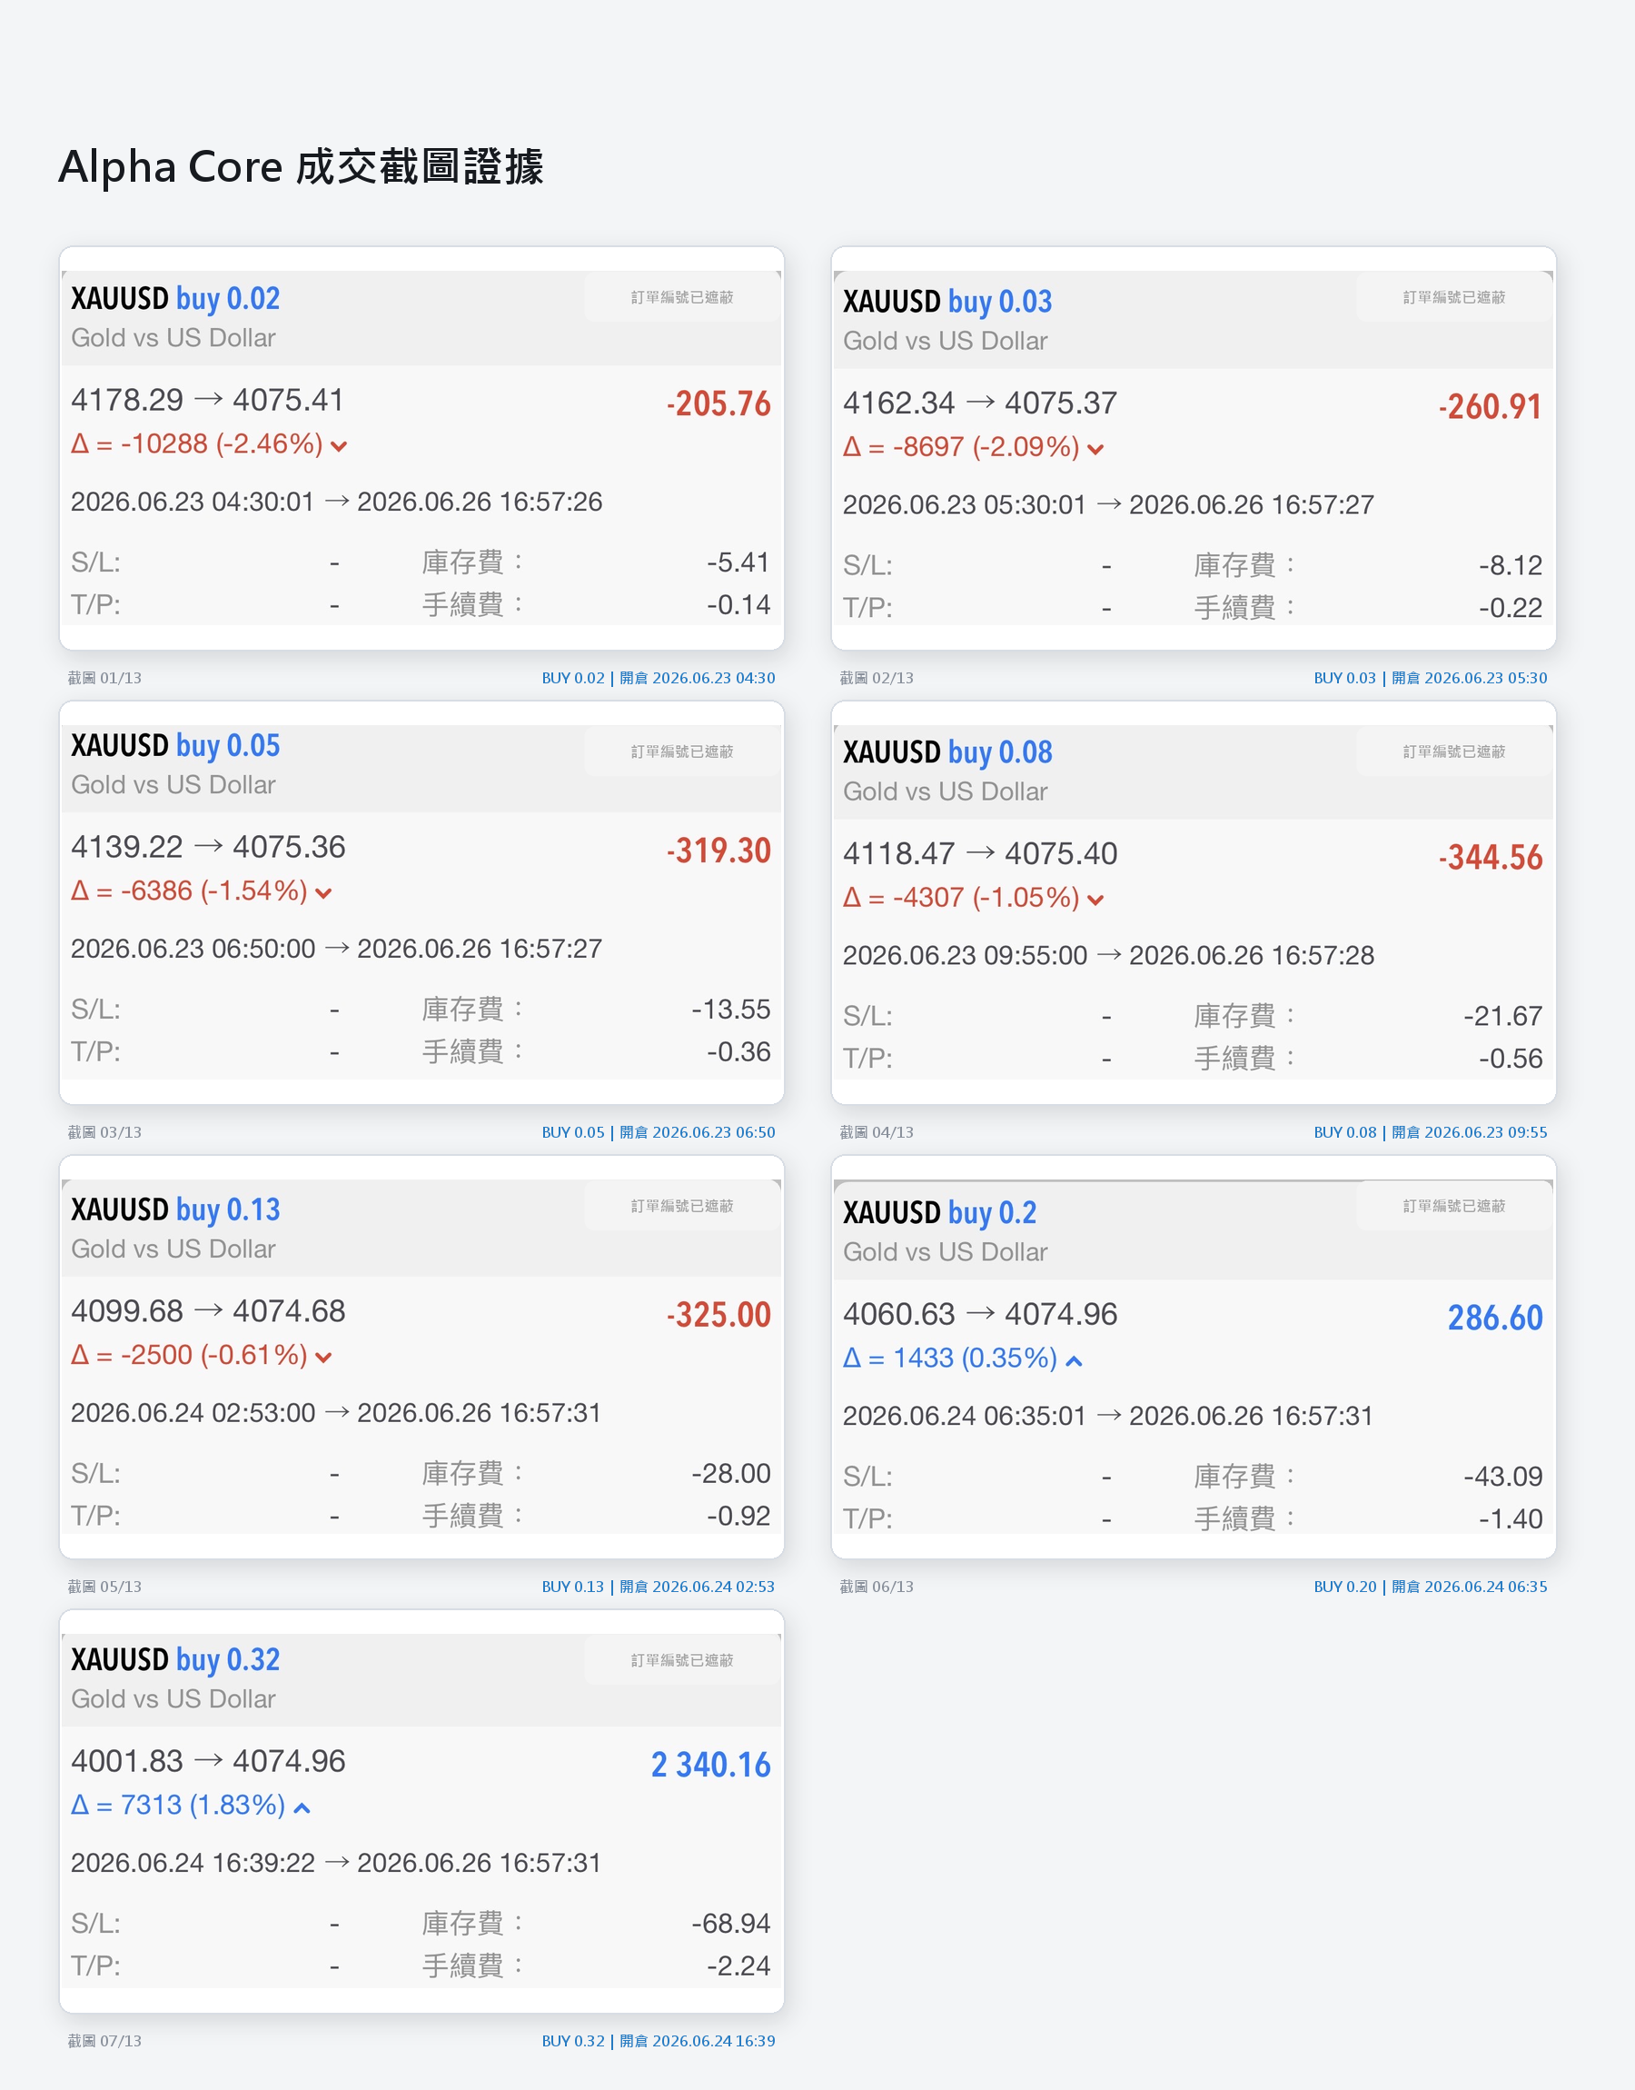Screen dimensions: 1635x2090
Task: Collapse the -10288 (-2.46%) delta chevron
Action: tap(338, 446)
